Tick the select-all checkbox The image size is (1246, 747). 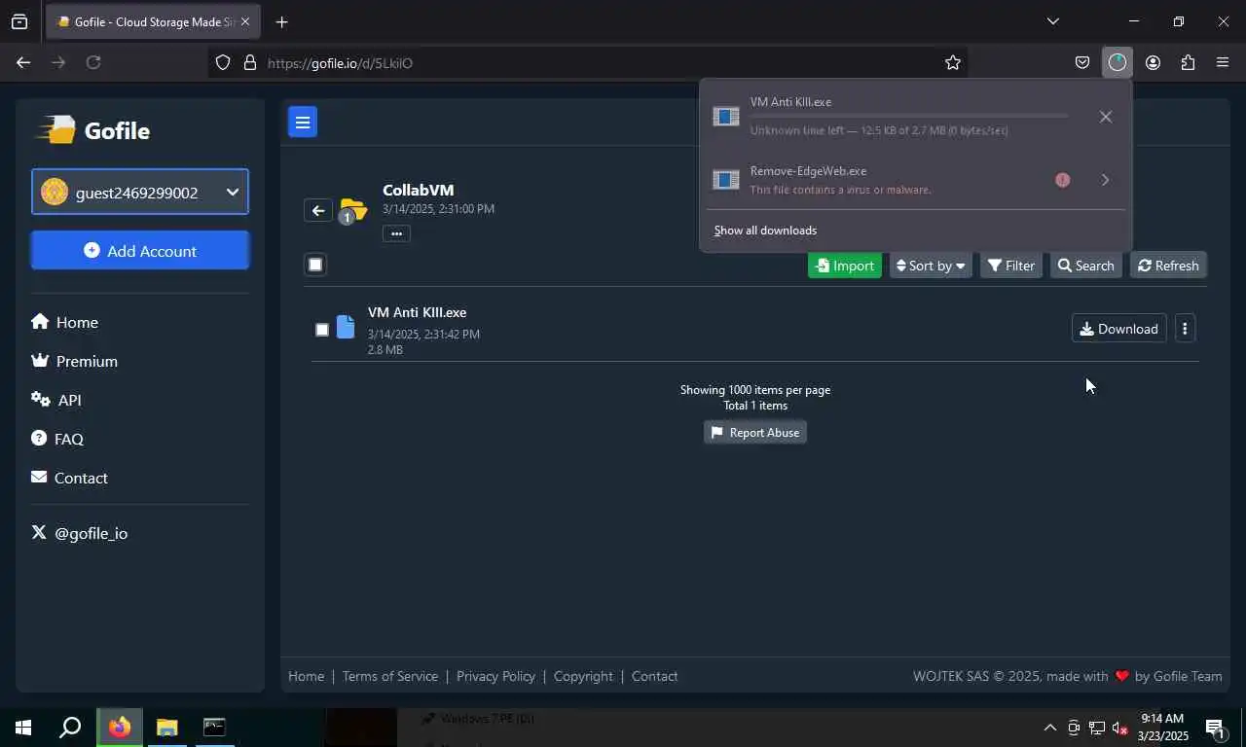pos(315,265)
